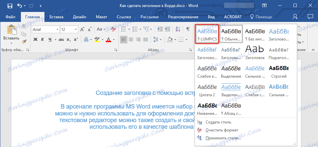Open line spacing options
Screen dimensions: 318x147
[x=158, y=39]
